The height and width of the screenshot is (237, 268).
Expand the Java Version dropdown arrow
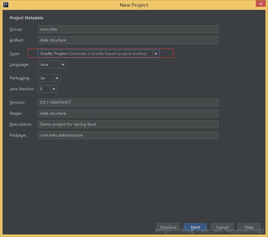coord(54,89)
